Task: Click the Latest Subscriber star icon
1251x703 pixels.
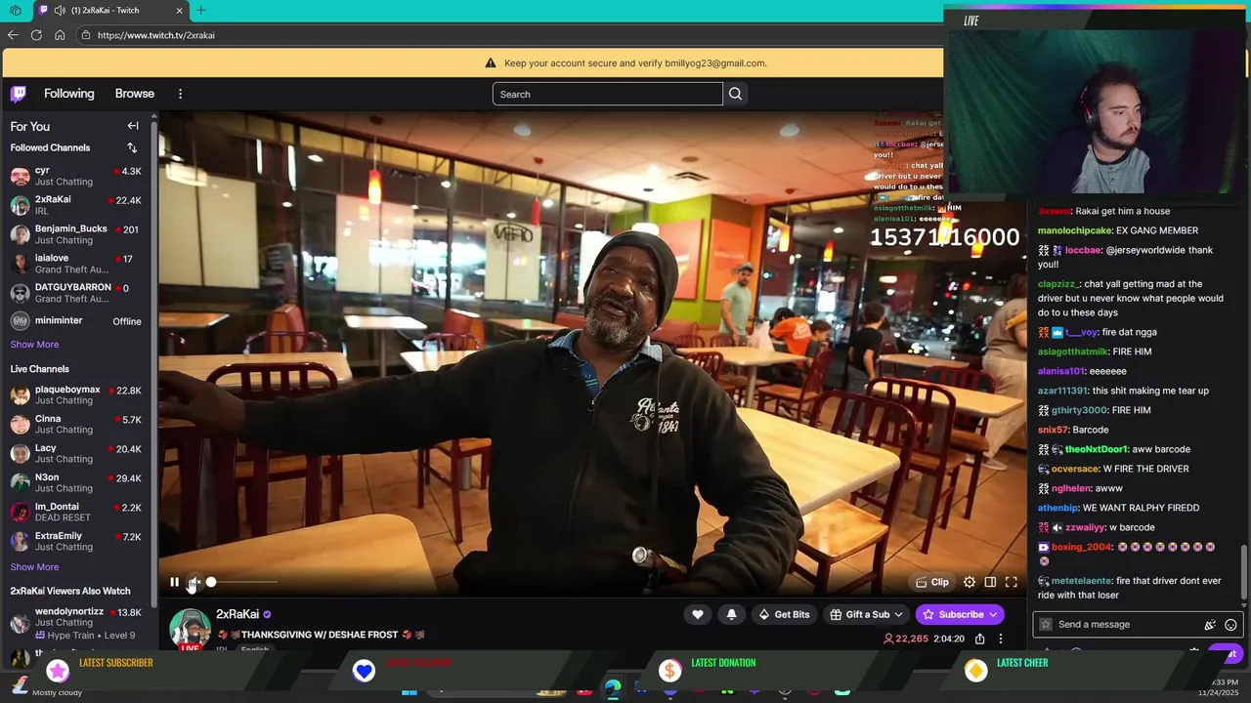Action: [x=58, y=670]
